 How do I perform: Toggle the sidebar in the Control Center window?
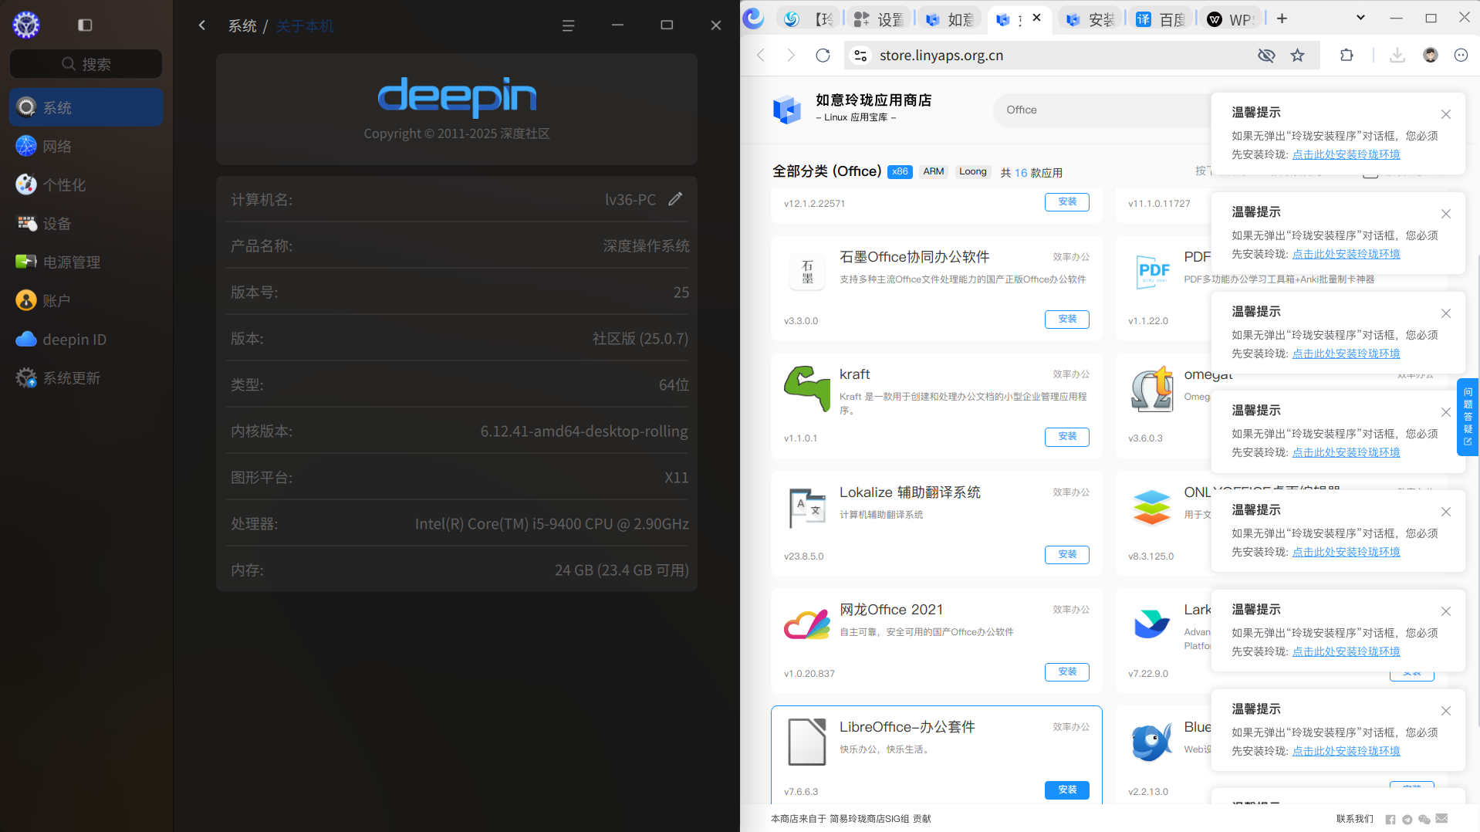[85, 25]
